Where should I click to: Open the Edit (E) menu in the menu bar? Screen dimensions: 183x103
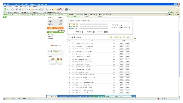pos(11,7)
